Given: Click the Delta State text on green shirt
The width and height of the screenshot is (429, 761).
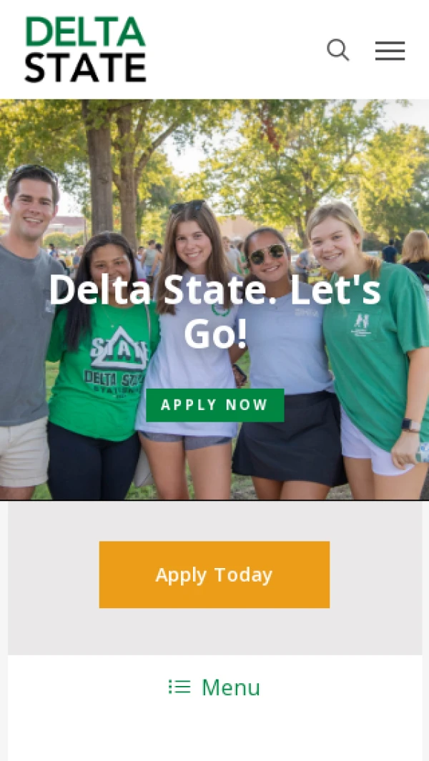Looking at the screenshot, I should (114, 379).
